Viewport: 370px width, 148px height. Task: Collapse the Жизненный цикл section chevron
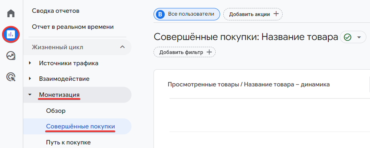coord(122,47)
